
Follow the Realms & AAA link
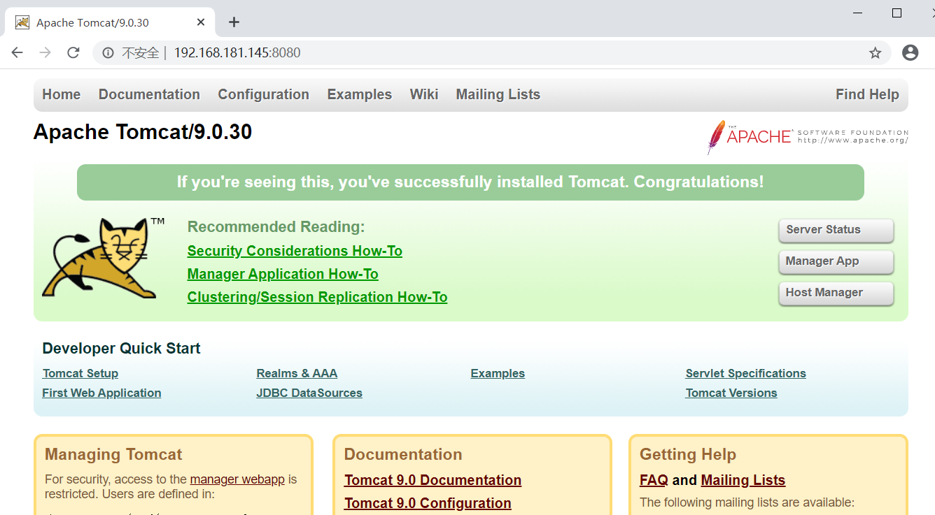[297, 373]
